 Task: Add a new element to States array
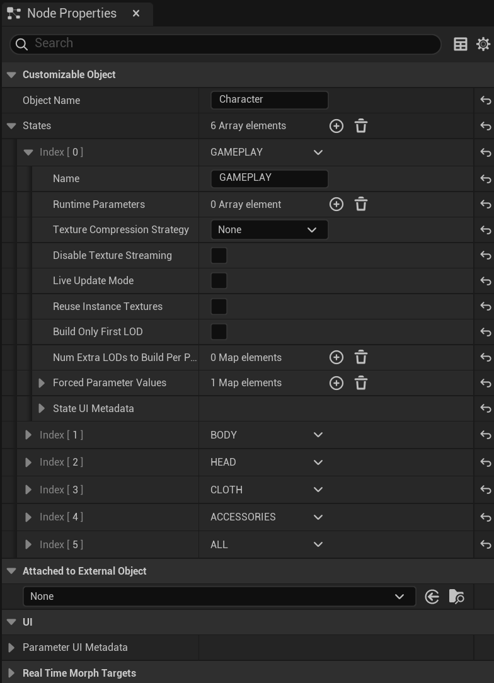pyautogui.click(x=336, y=126)
